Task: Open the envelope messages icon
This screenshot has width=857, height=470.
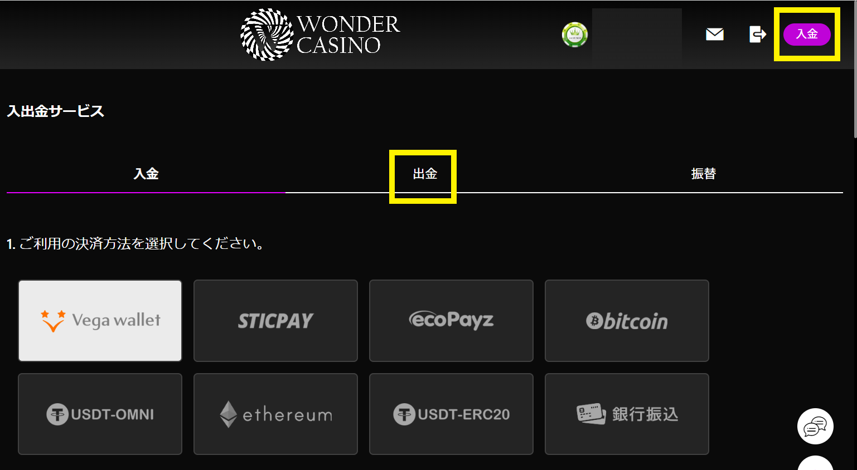Action: [x=714, y=35]
